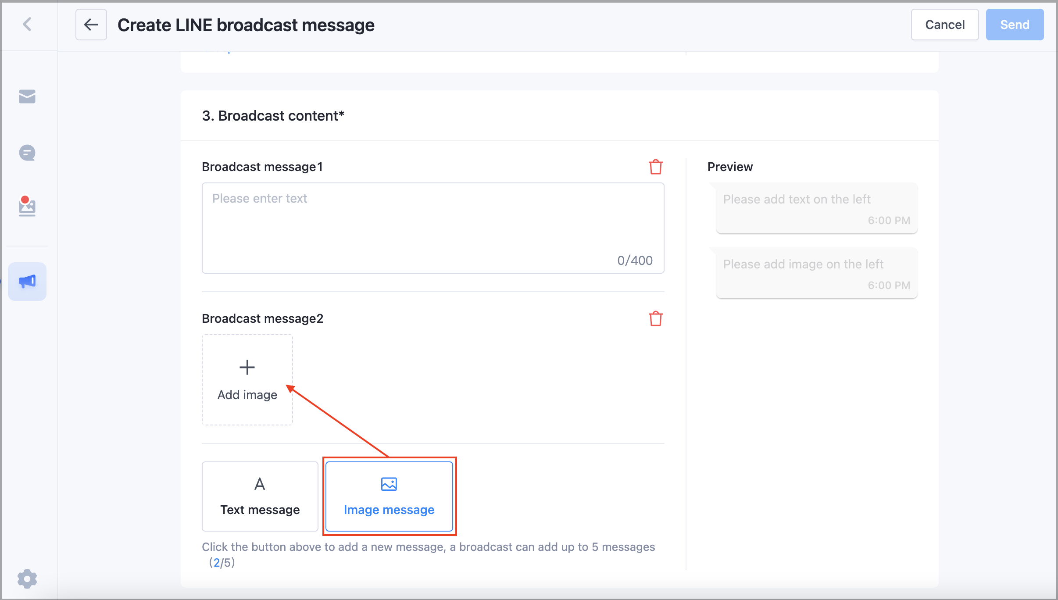Click the 'Create LINE broadcast message' title
Image resolution: width=1058 pixels, height=600 pixels.
coord(246,25)
